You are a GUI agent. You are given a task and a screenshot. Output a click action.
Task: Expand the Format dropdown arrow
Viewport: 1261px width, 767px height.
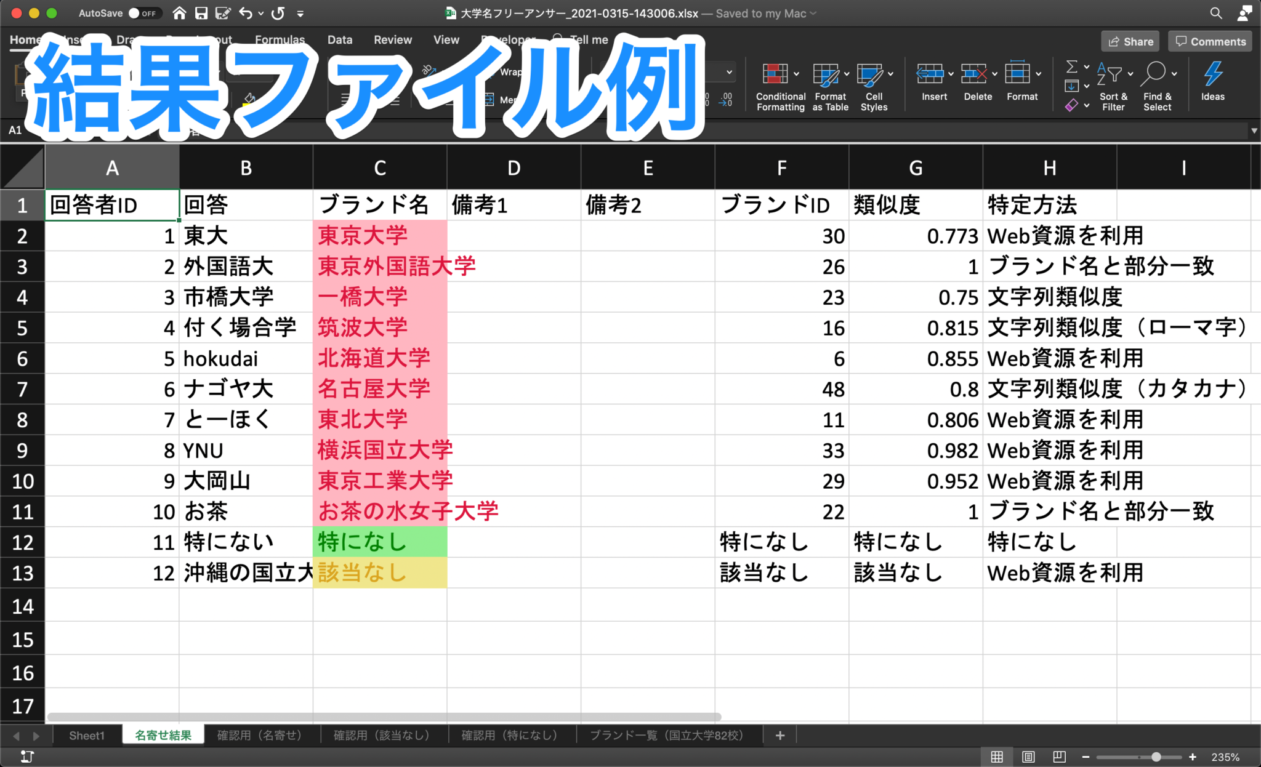(1039, 74)
